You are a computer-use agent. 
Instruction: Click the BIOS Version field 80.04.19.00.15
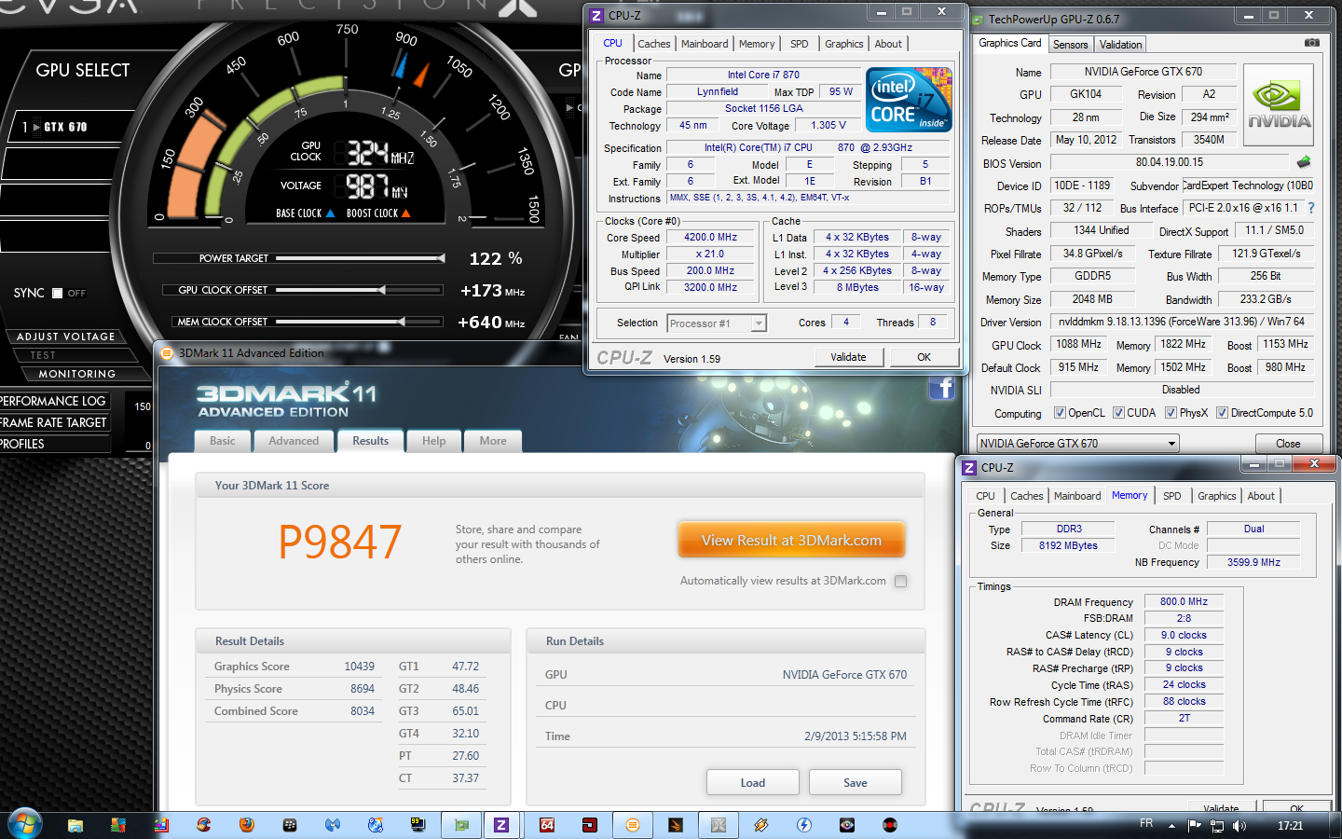tap(1169, 162)
